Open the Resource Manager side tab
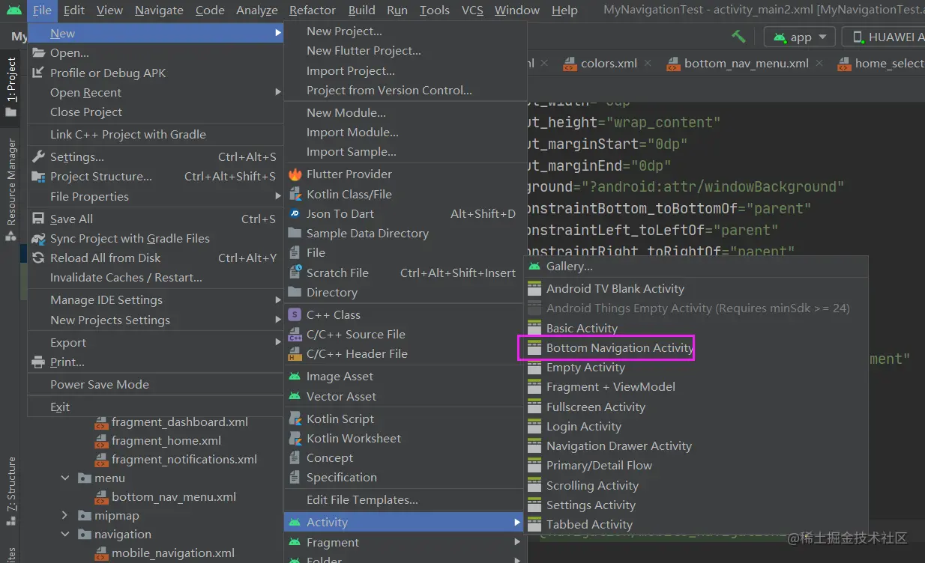Image resolution: width=925 pixels, height=563 pixels. 10,190
